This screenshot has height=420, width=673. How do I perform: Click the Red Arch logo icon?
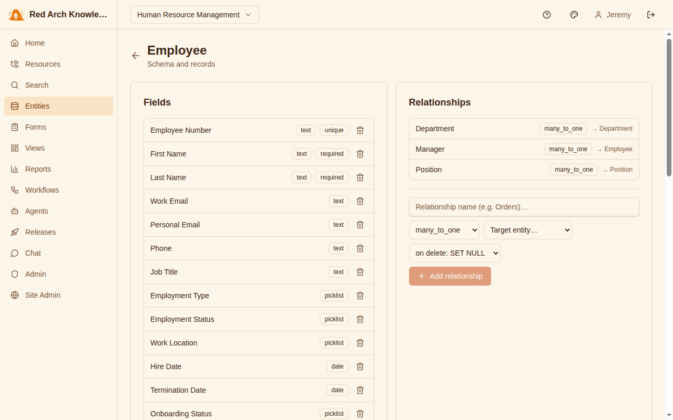click(17, 15)
